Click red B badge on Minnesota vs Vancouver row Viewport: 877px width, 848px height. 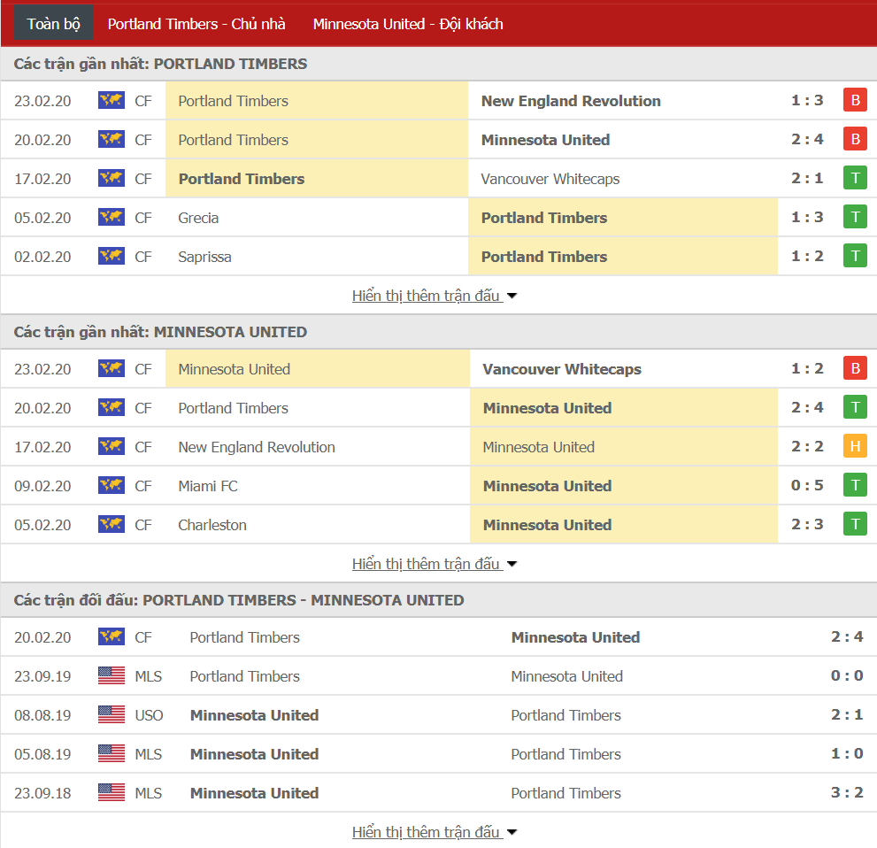coord(855,368)
